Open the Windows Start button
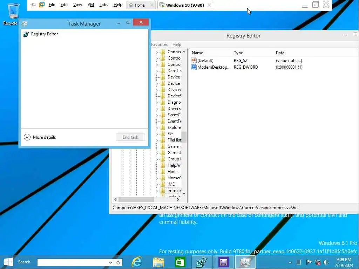The image size is (359, 269). (9, 262)
